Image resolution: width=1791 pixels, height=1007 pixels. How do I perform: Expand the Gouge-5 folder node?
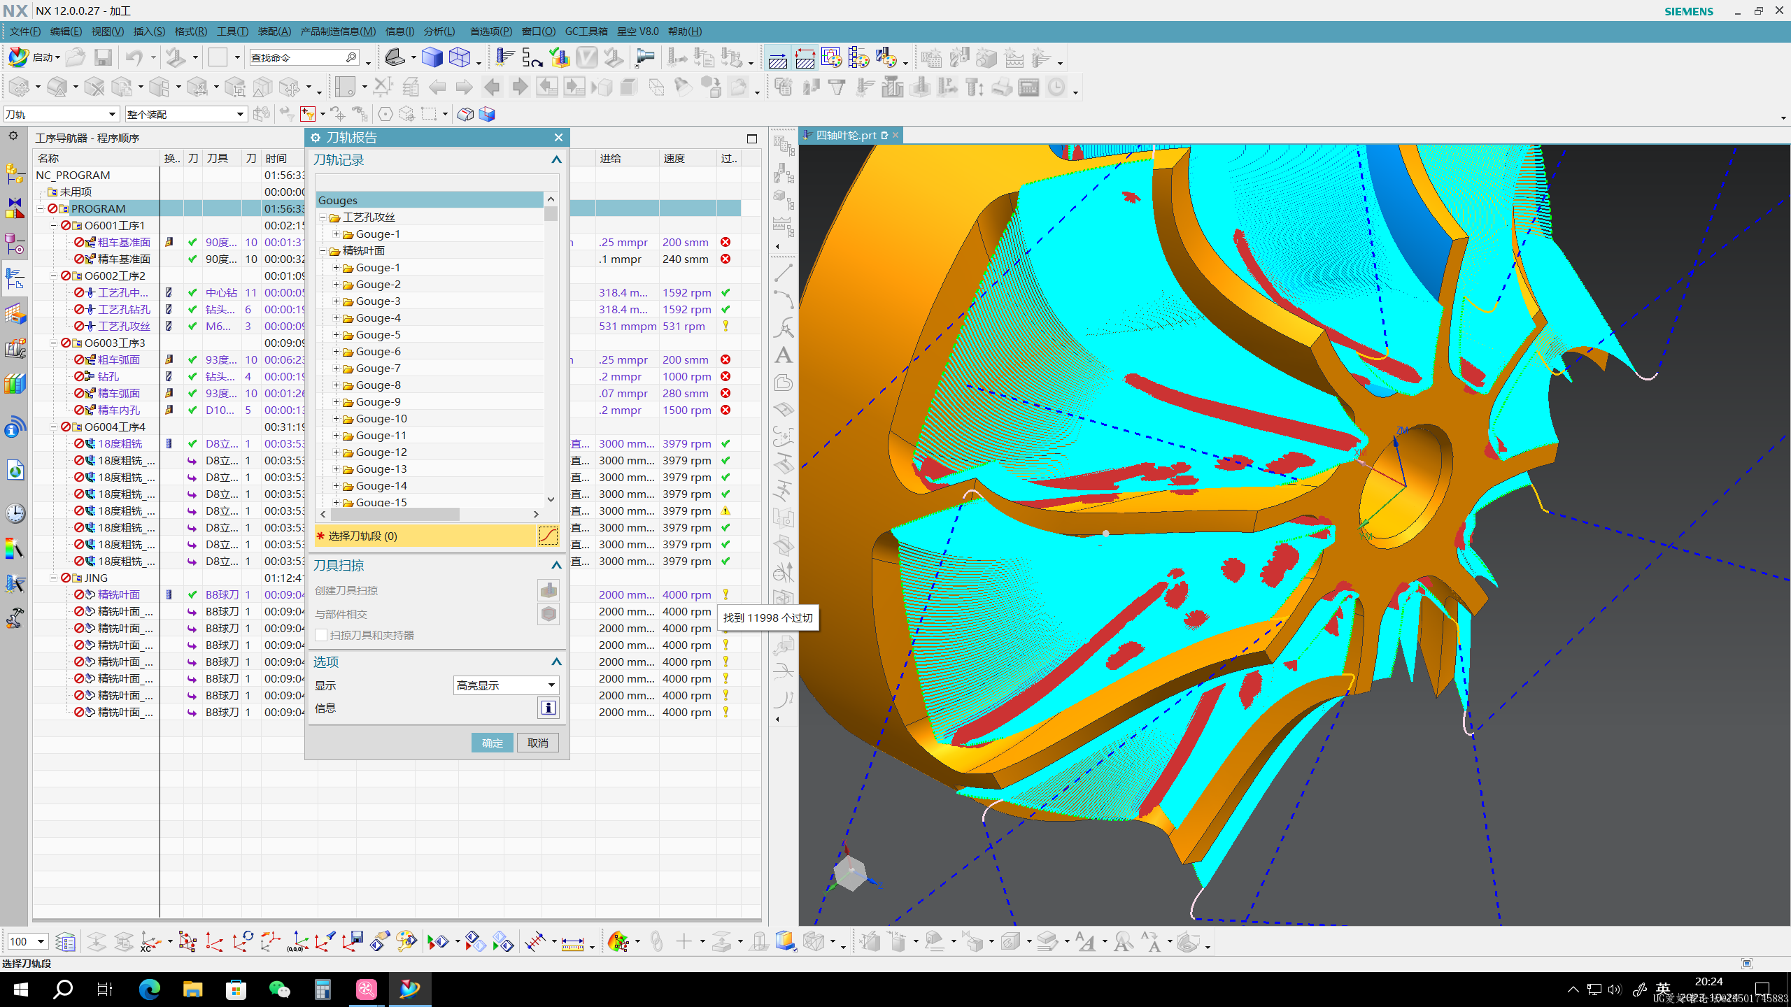(336, 335)
